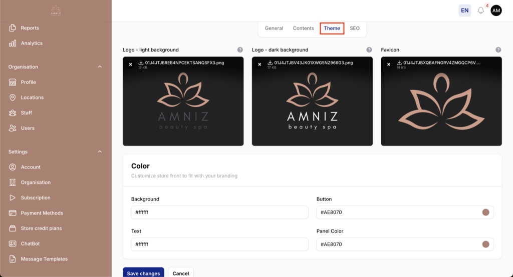Screen dimensions: 513x277
Task: Open the Panel Color swatch
Action: (485, 244)
